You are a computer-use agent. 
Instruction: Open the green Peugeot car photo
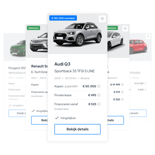coord(18,48)
